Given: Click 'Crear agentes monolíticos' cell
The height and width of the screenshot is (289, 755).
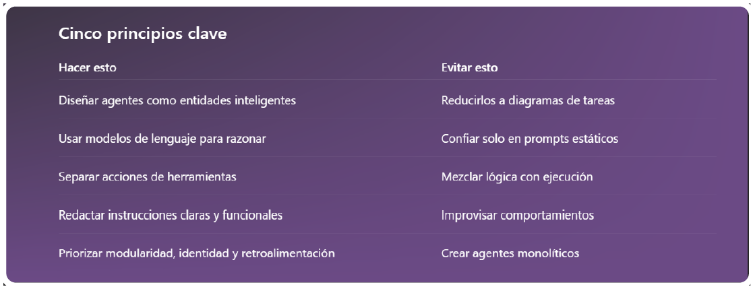Looking at the screenshot, I should 510,253.
